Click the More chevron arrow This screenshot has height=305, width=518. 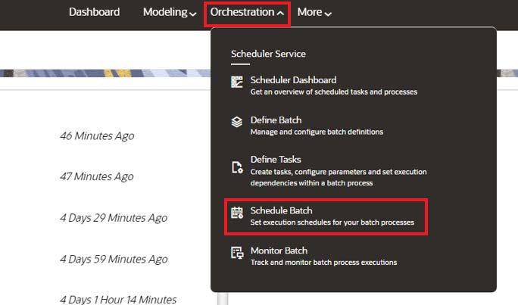(328, 14)
